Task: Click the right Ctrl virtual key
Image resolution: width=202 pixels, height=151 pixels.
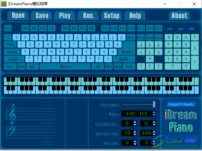Action: (x=129, y=66)
